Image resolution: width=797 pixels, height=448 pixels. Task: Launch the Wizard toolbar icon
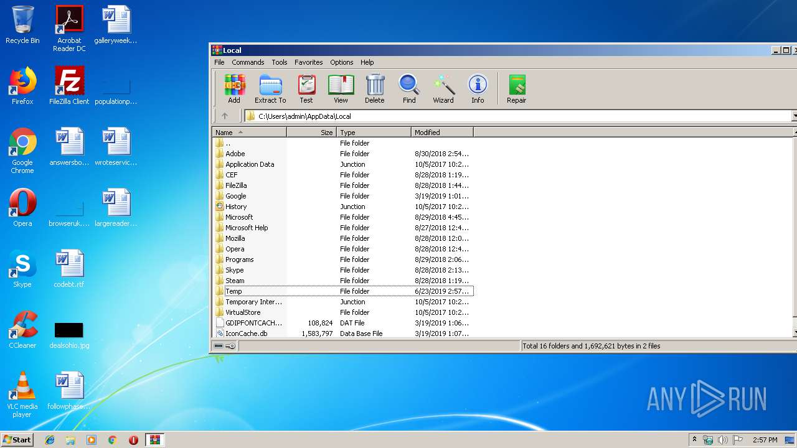(443, 89)
